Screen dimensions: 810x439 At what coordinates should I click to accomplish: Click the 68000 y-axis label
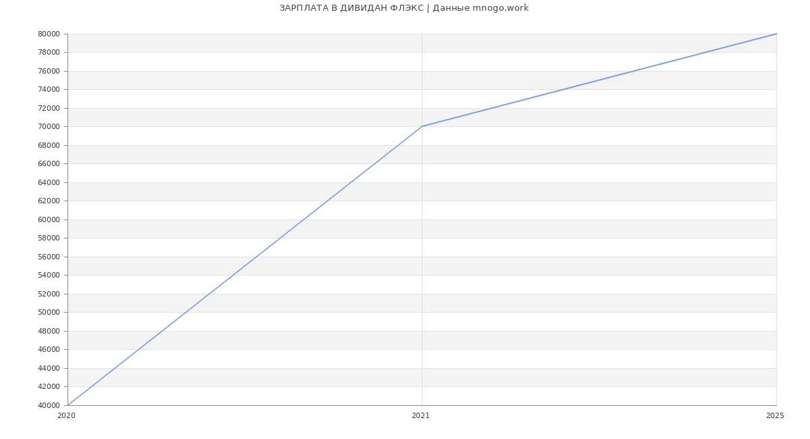[49, 145]
